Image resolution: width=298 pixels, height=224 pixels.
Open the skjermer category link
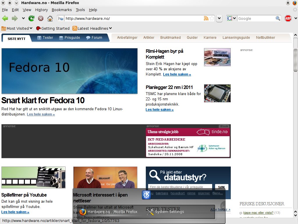(204, 193)
